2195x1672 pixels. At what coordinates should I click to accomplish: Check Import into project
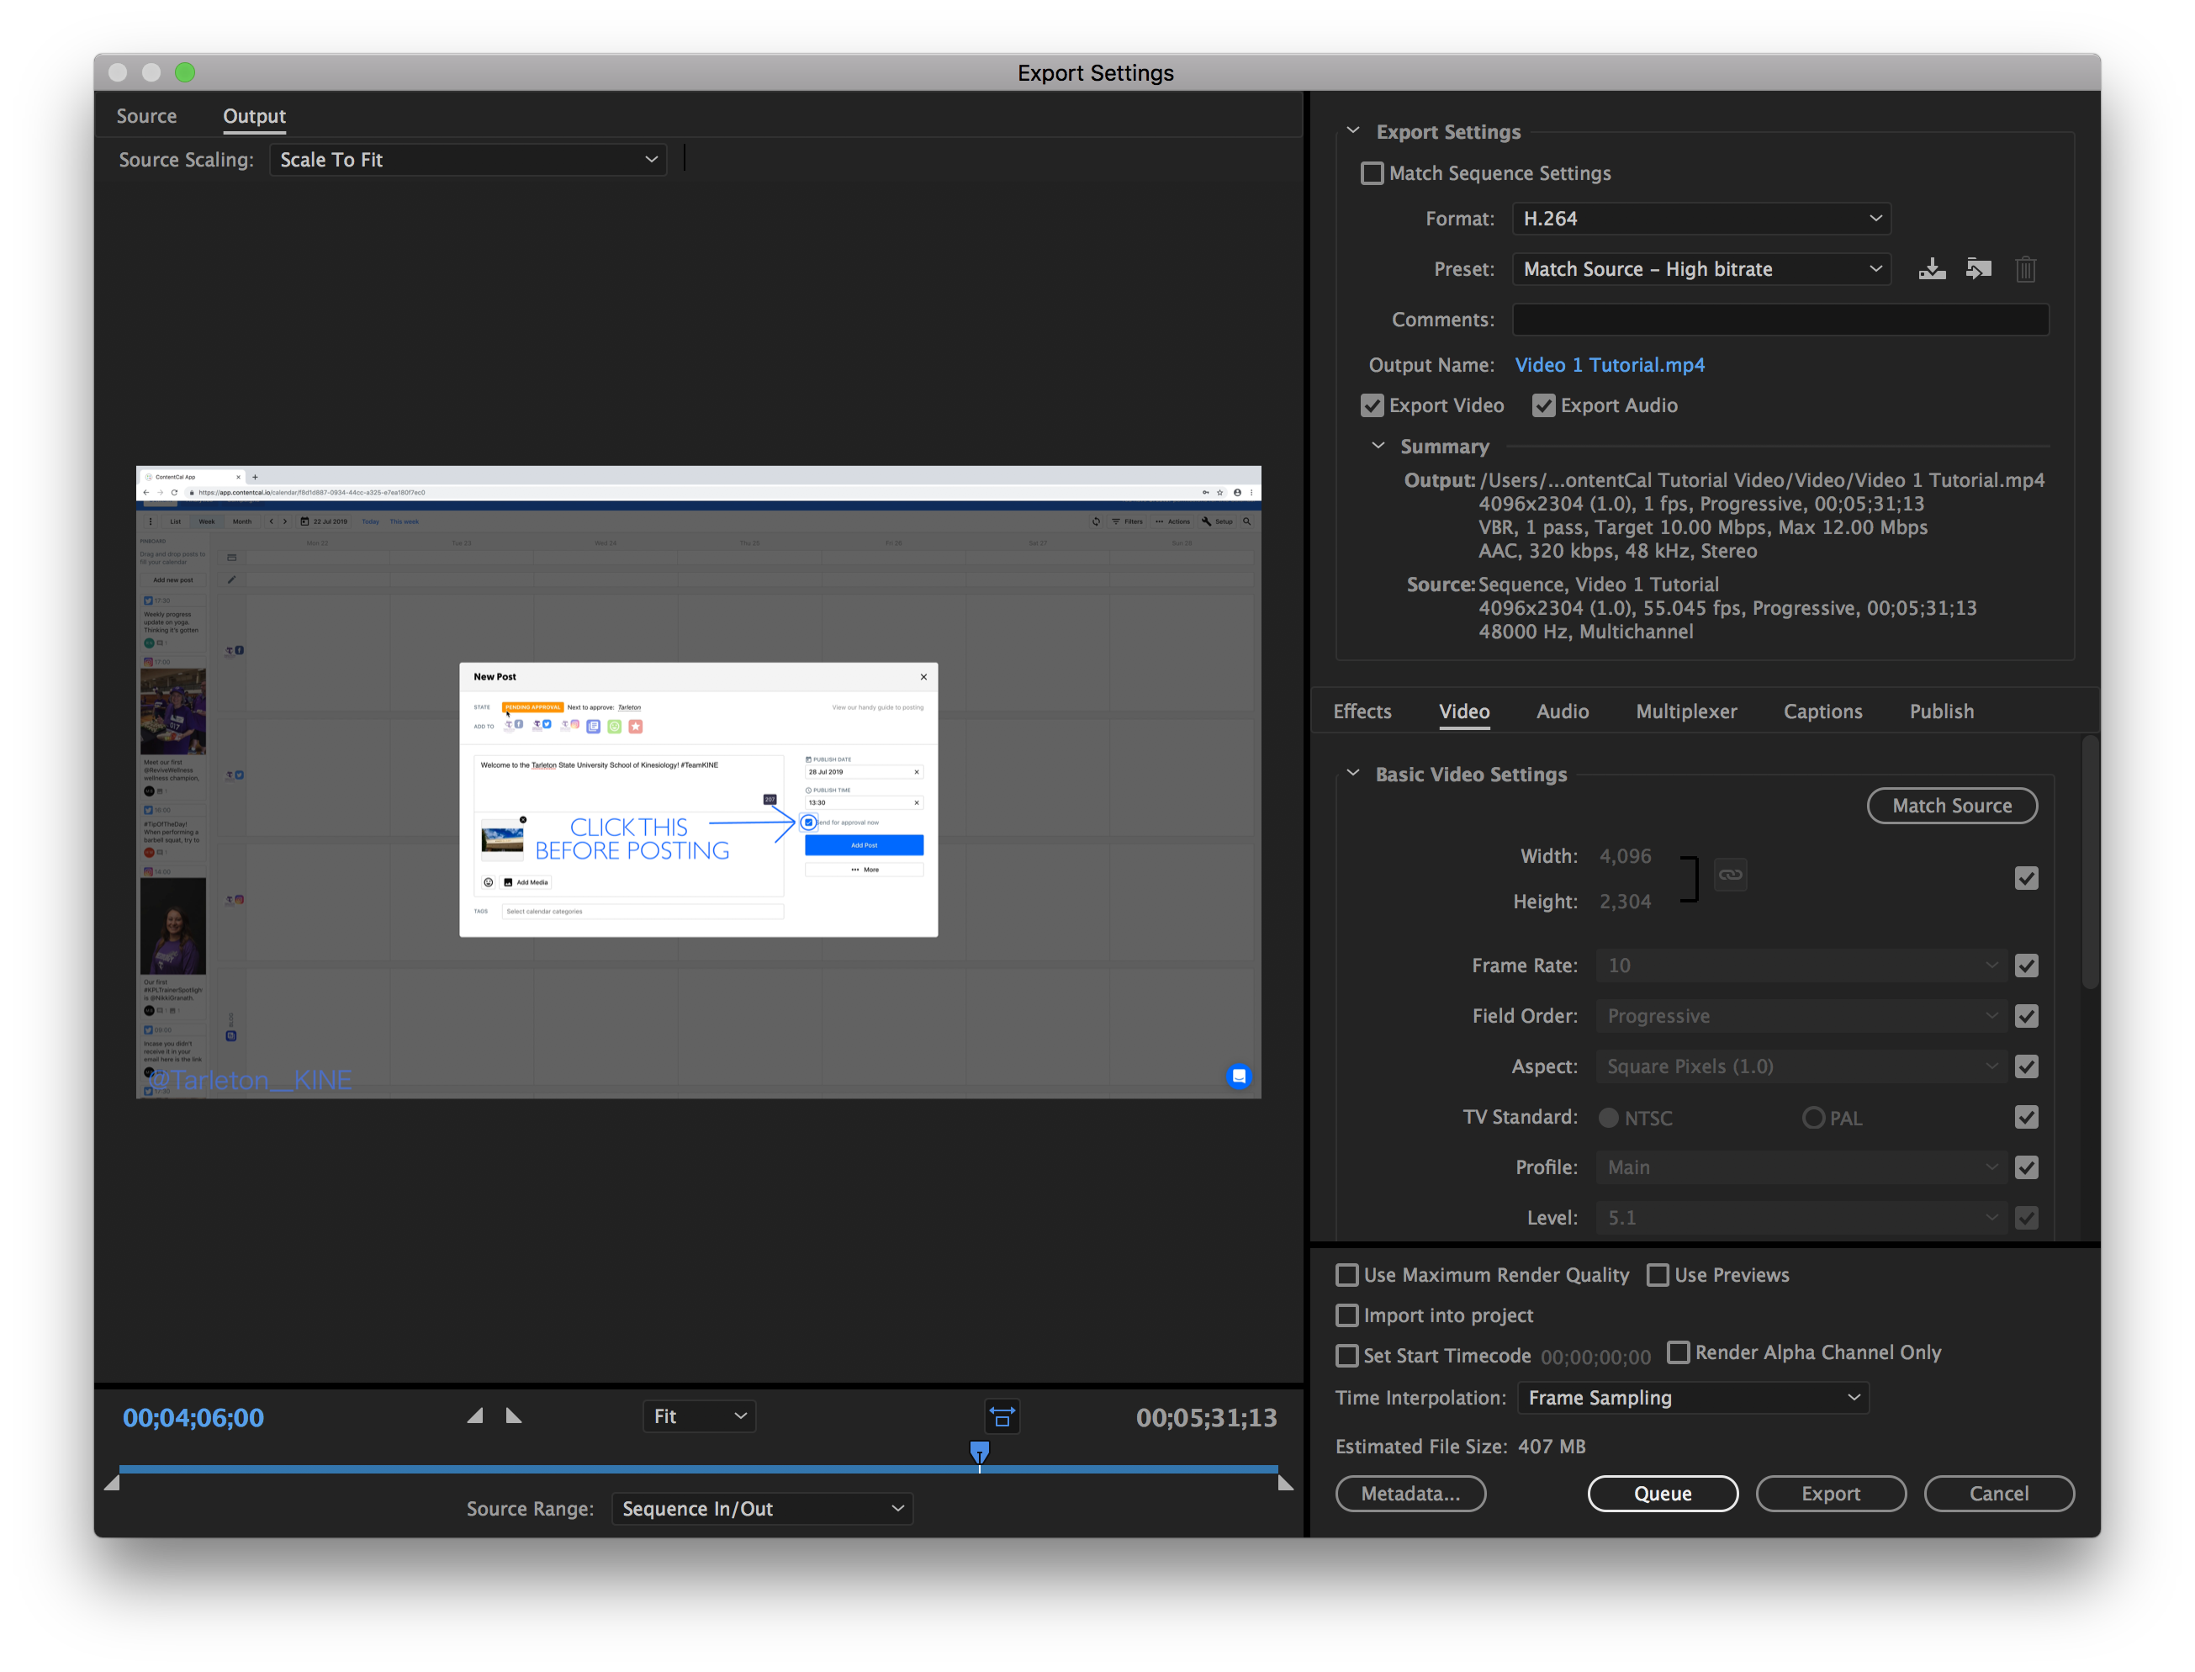(1346, 1315)
